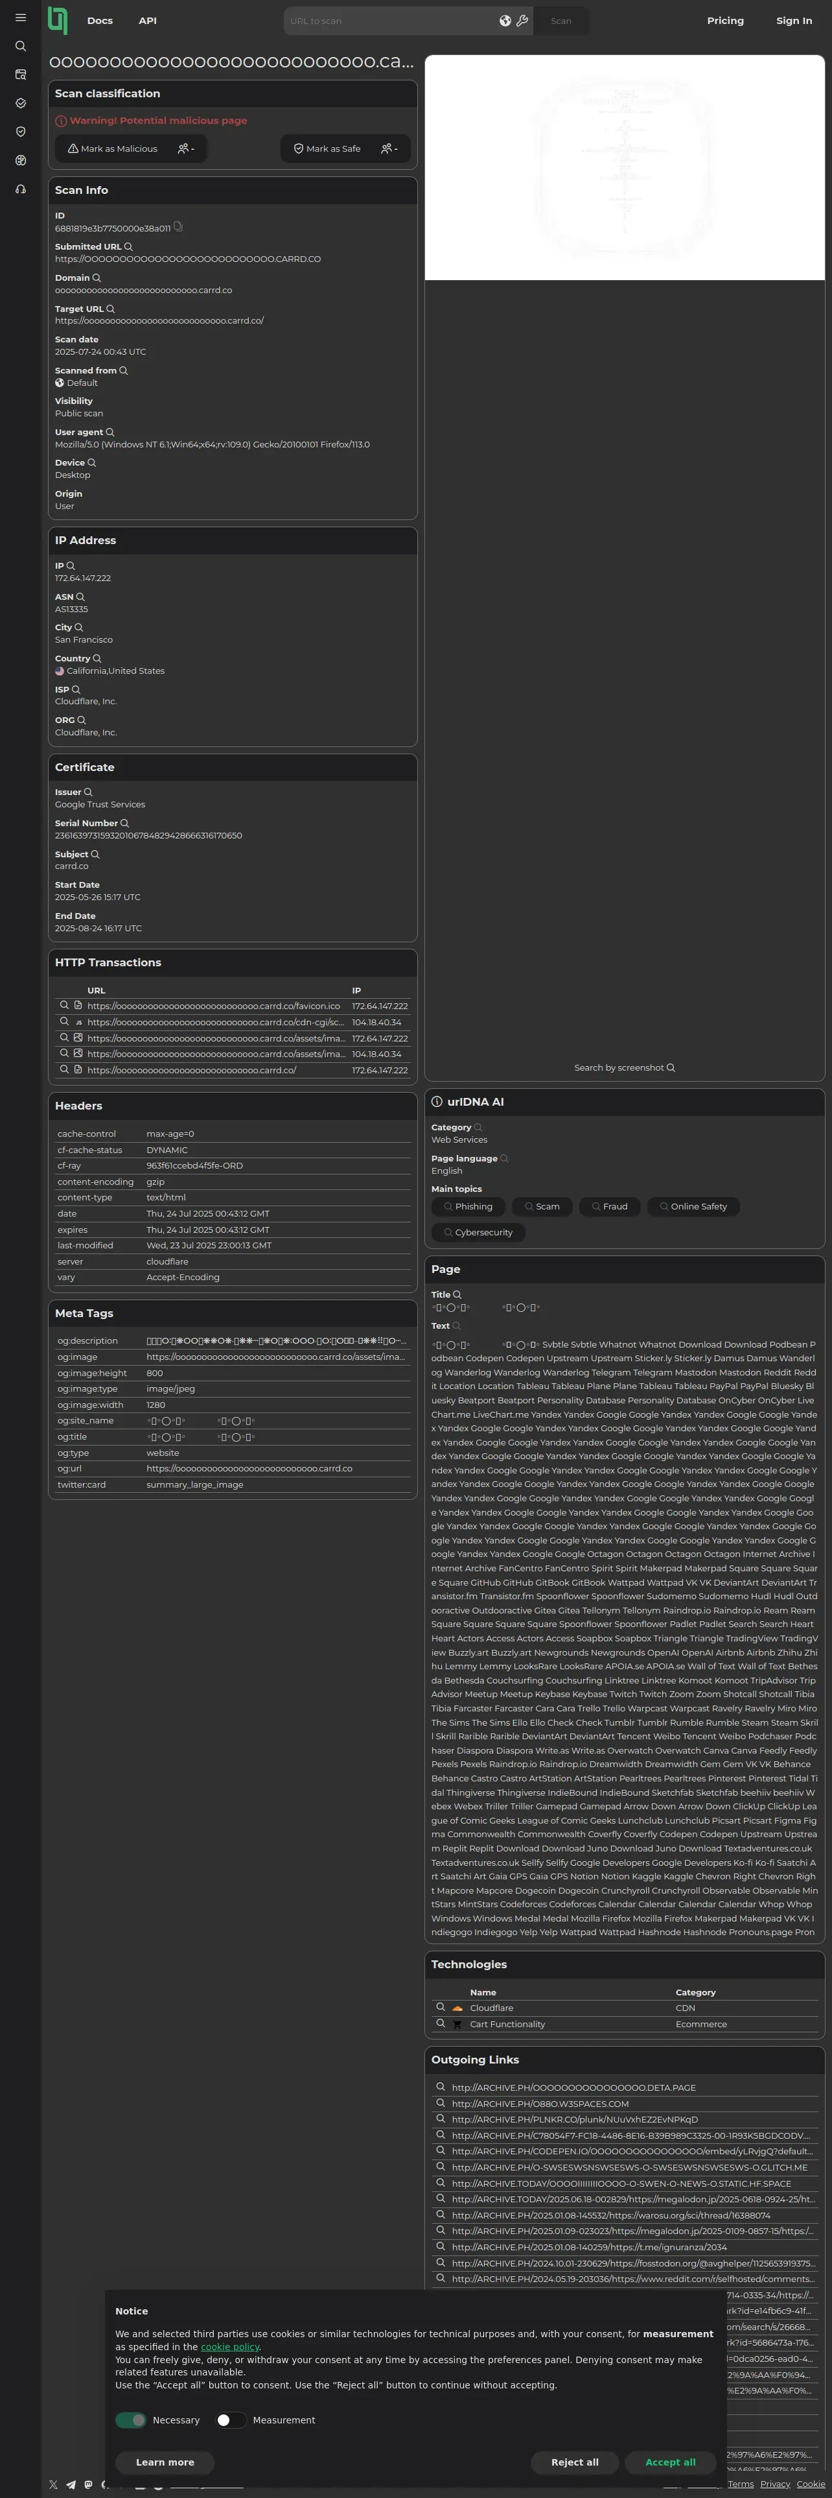Screen dimensions: 832x2498
Task: Click the headset support icon in the sidebar
Action: pyautogui.click(x=20, y=189)
